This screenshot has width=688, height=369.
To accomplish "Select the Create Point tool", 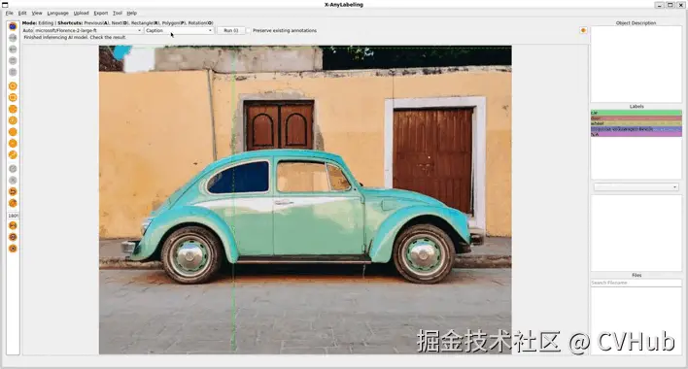I will 13,143.
